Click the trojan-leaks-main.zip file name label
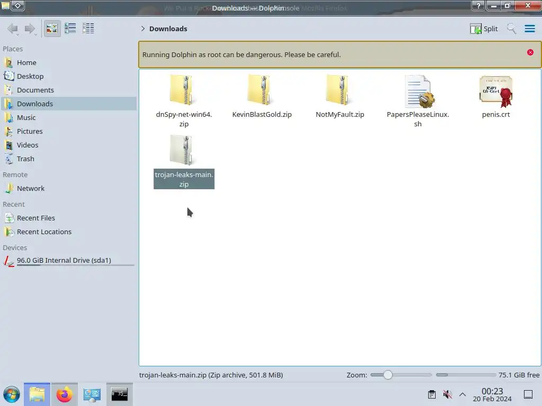Image resolution: width=542 pixels, height=406 pixels. (184, 179)
